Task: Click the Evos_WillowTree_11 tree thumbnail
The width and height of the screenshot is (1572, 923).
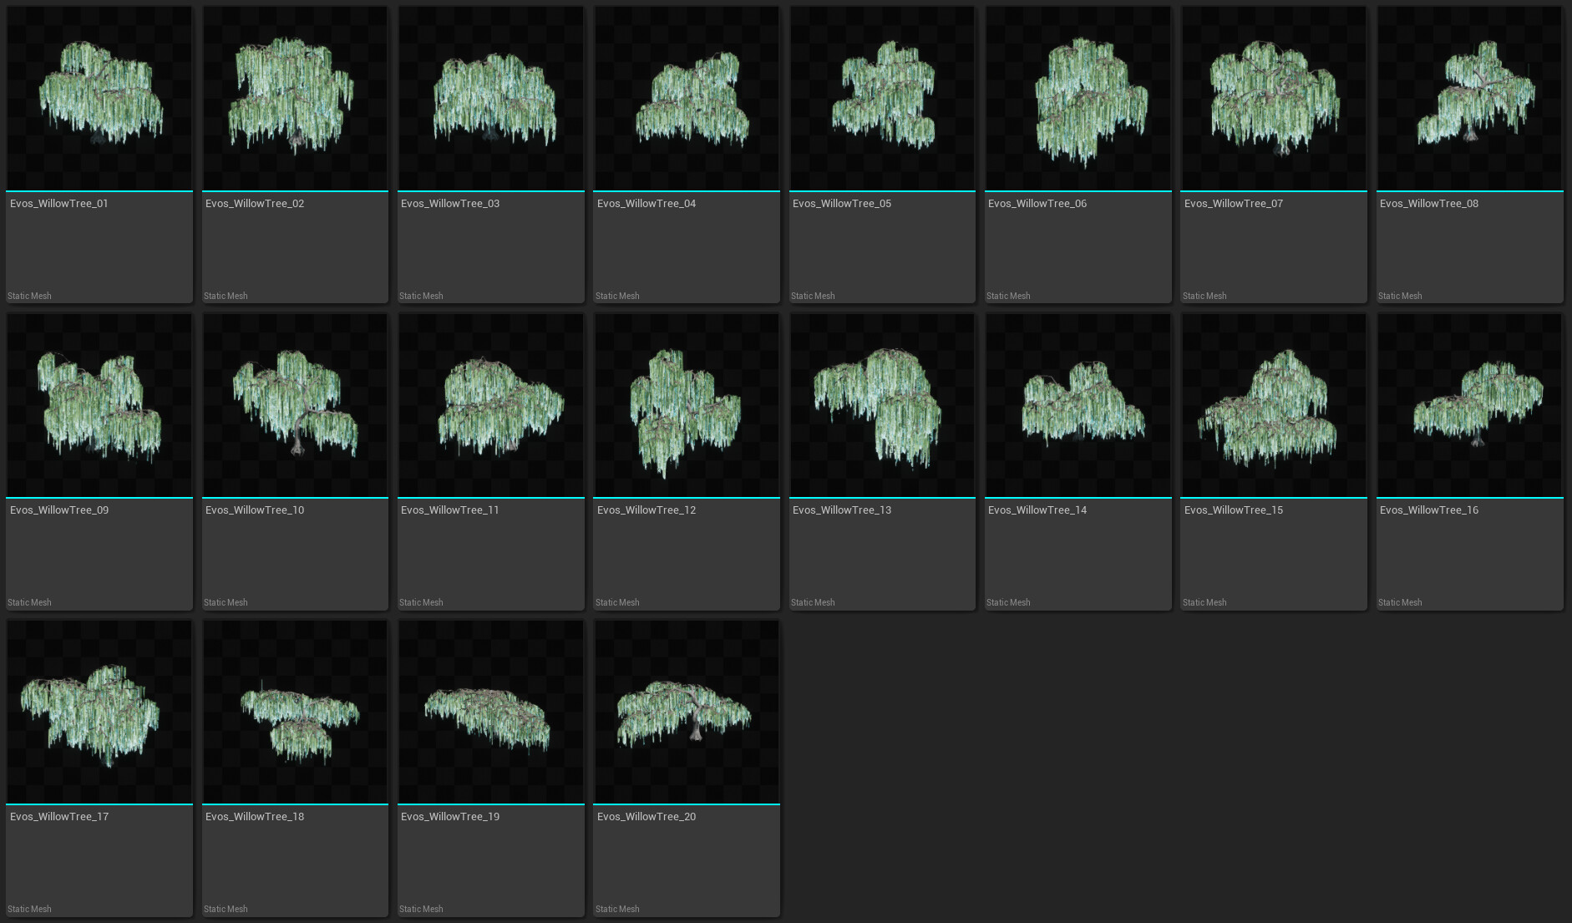Action: [491, 405]
